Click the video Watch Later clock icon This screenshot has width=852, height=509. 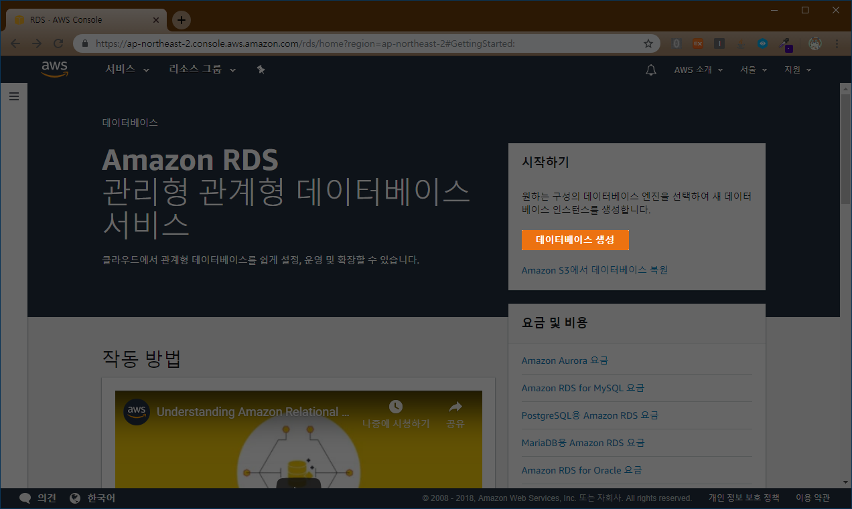(x=396, y=407)
